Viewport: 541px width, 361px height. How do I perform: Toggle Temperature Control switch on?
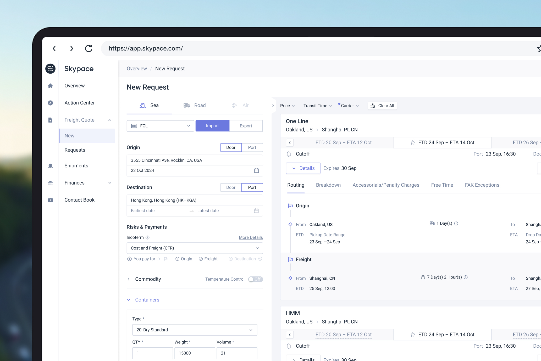pyautogui.click(x=255, y=279)
